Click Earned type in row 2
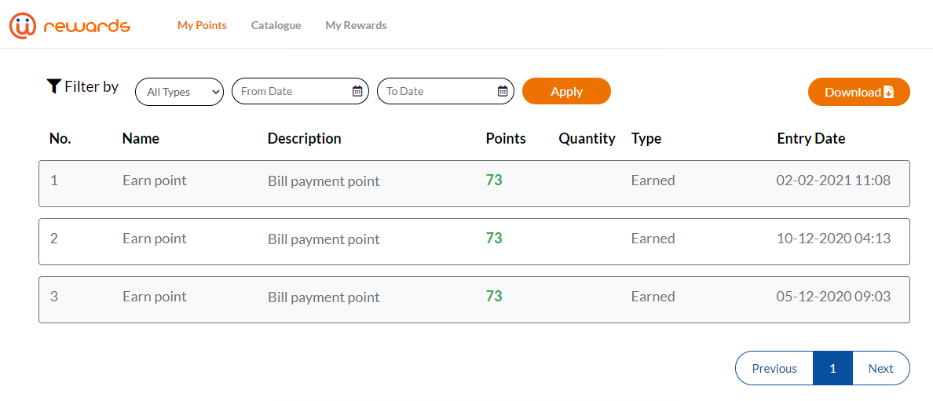 tap(653, 239)
